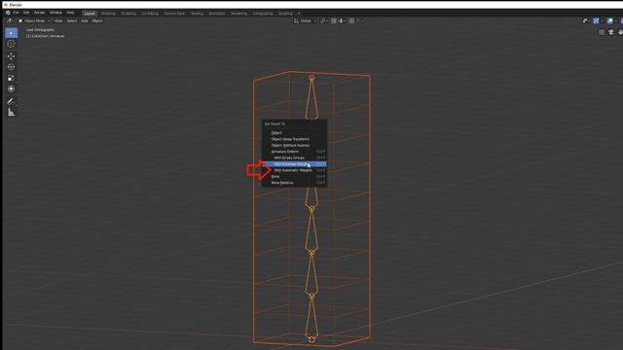This screenshot has width=623, height=350.
Task: Choose Object (Keep Transform) parent option
Action: click(x=294, y=139)
